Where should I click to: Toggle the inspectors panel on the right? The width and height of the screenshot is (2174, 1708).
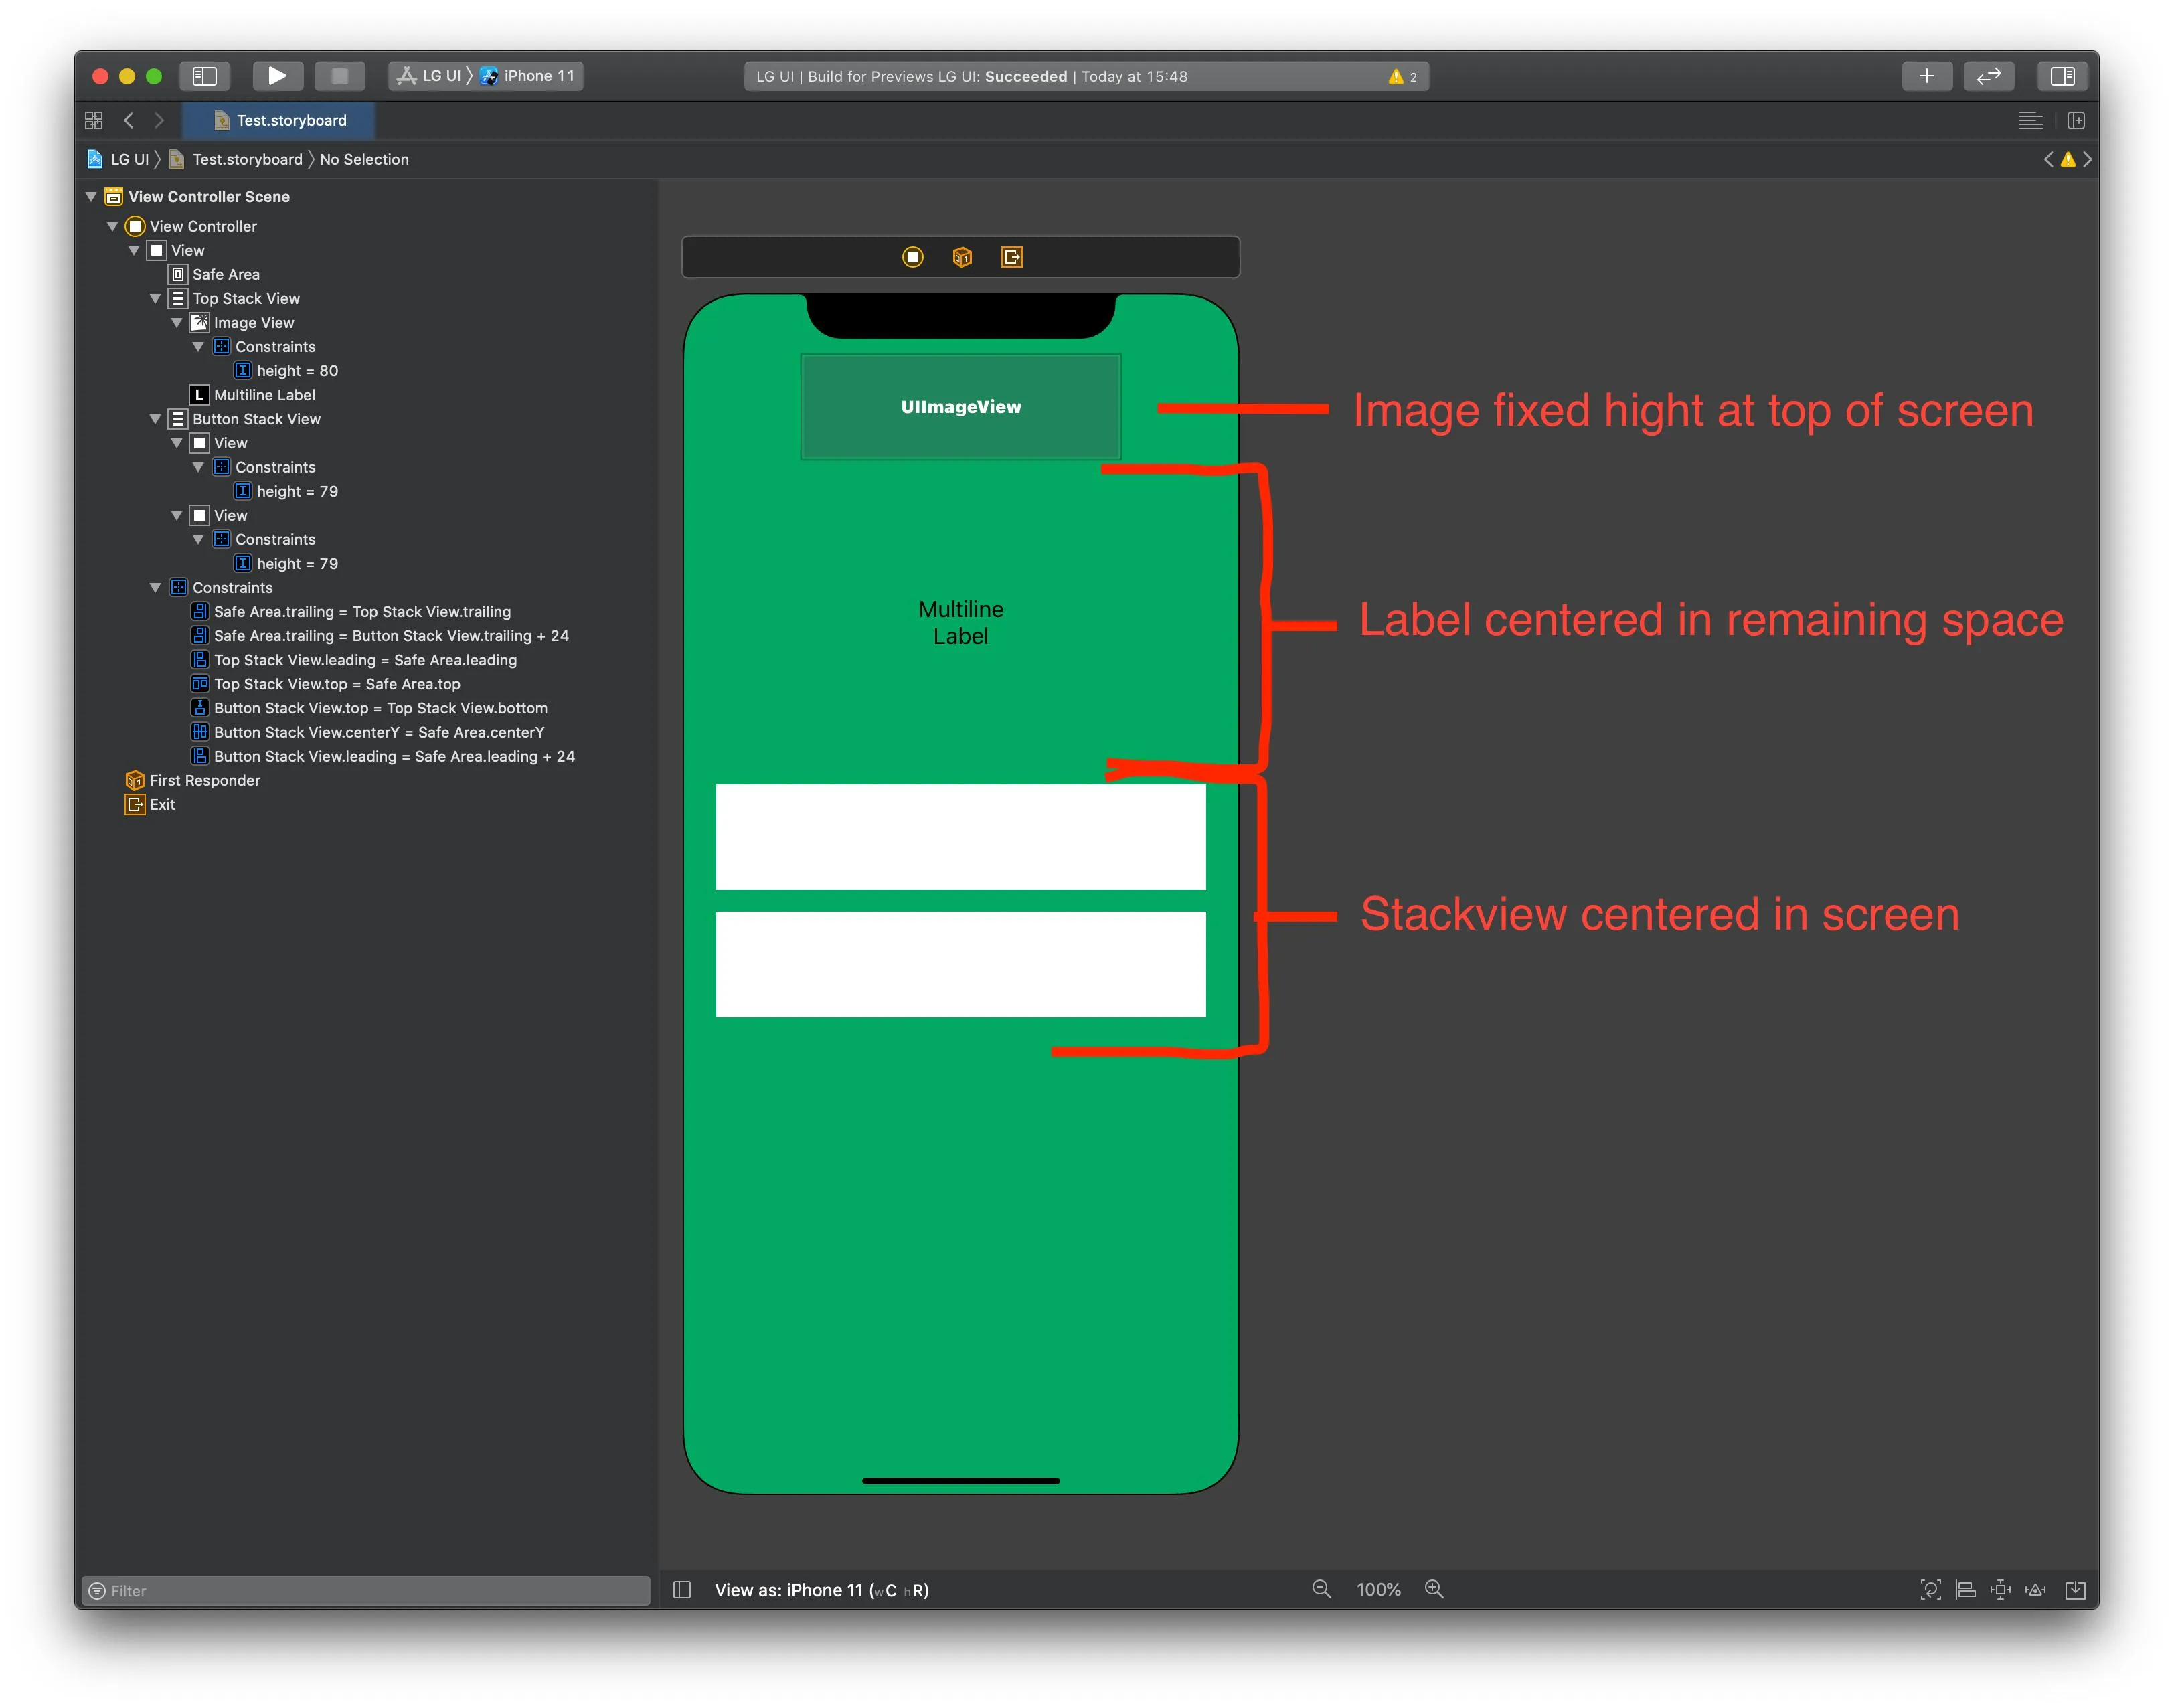click(2061, 76)
